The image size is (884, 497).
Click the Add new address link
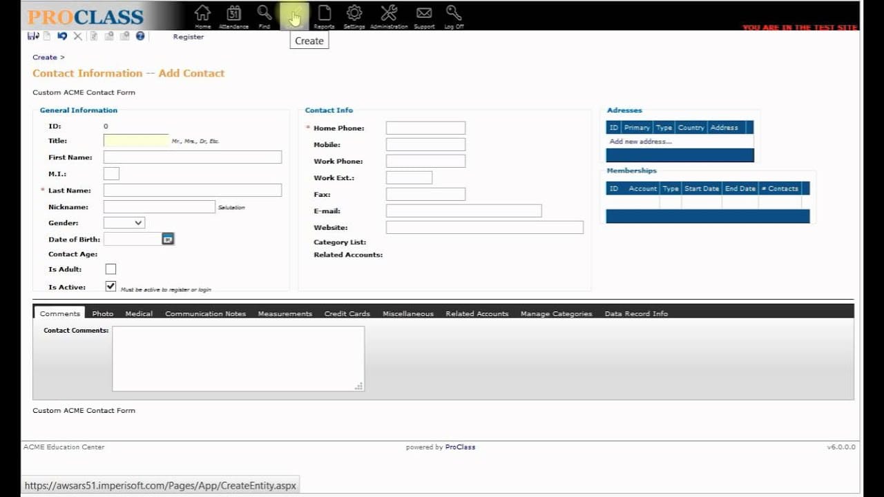click(x=640, y=142)
